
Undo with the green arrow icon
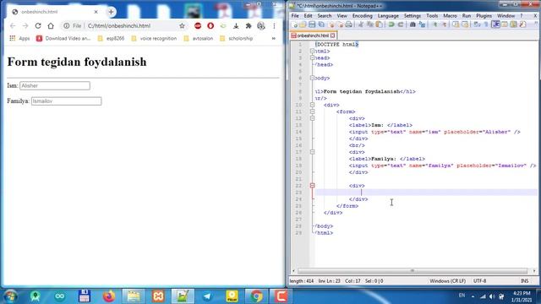[x=391, y=24]
